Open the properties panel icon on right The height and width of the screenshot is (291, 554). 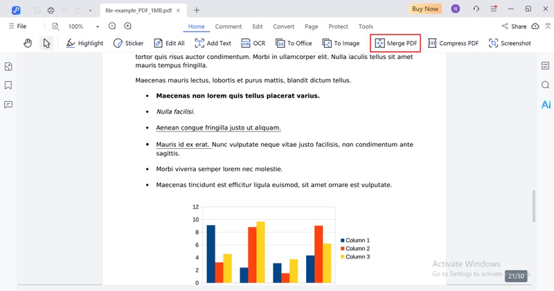tap(546, 66)
